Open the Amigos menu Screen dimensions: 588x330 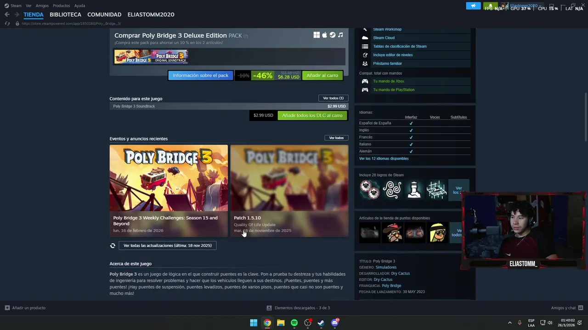point(42,6)
